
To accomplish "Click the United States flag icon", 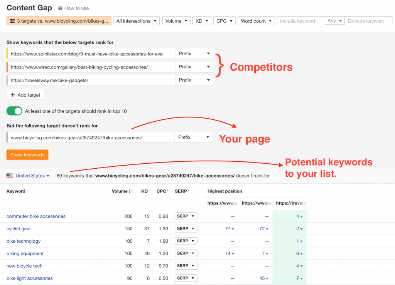I will coord(10,176).
